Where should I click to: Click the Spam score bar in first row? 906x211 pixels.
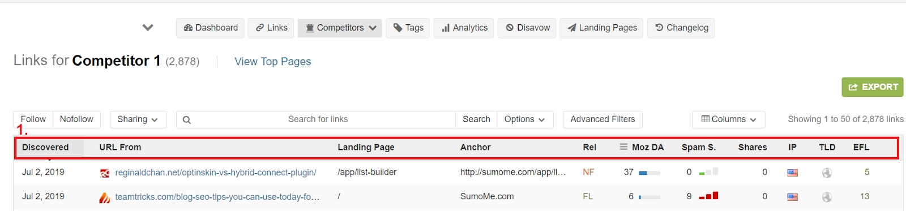[x=708, y=172]
